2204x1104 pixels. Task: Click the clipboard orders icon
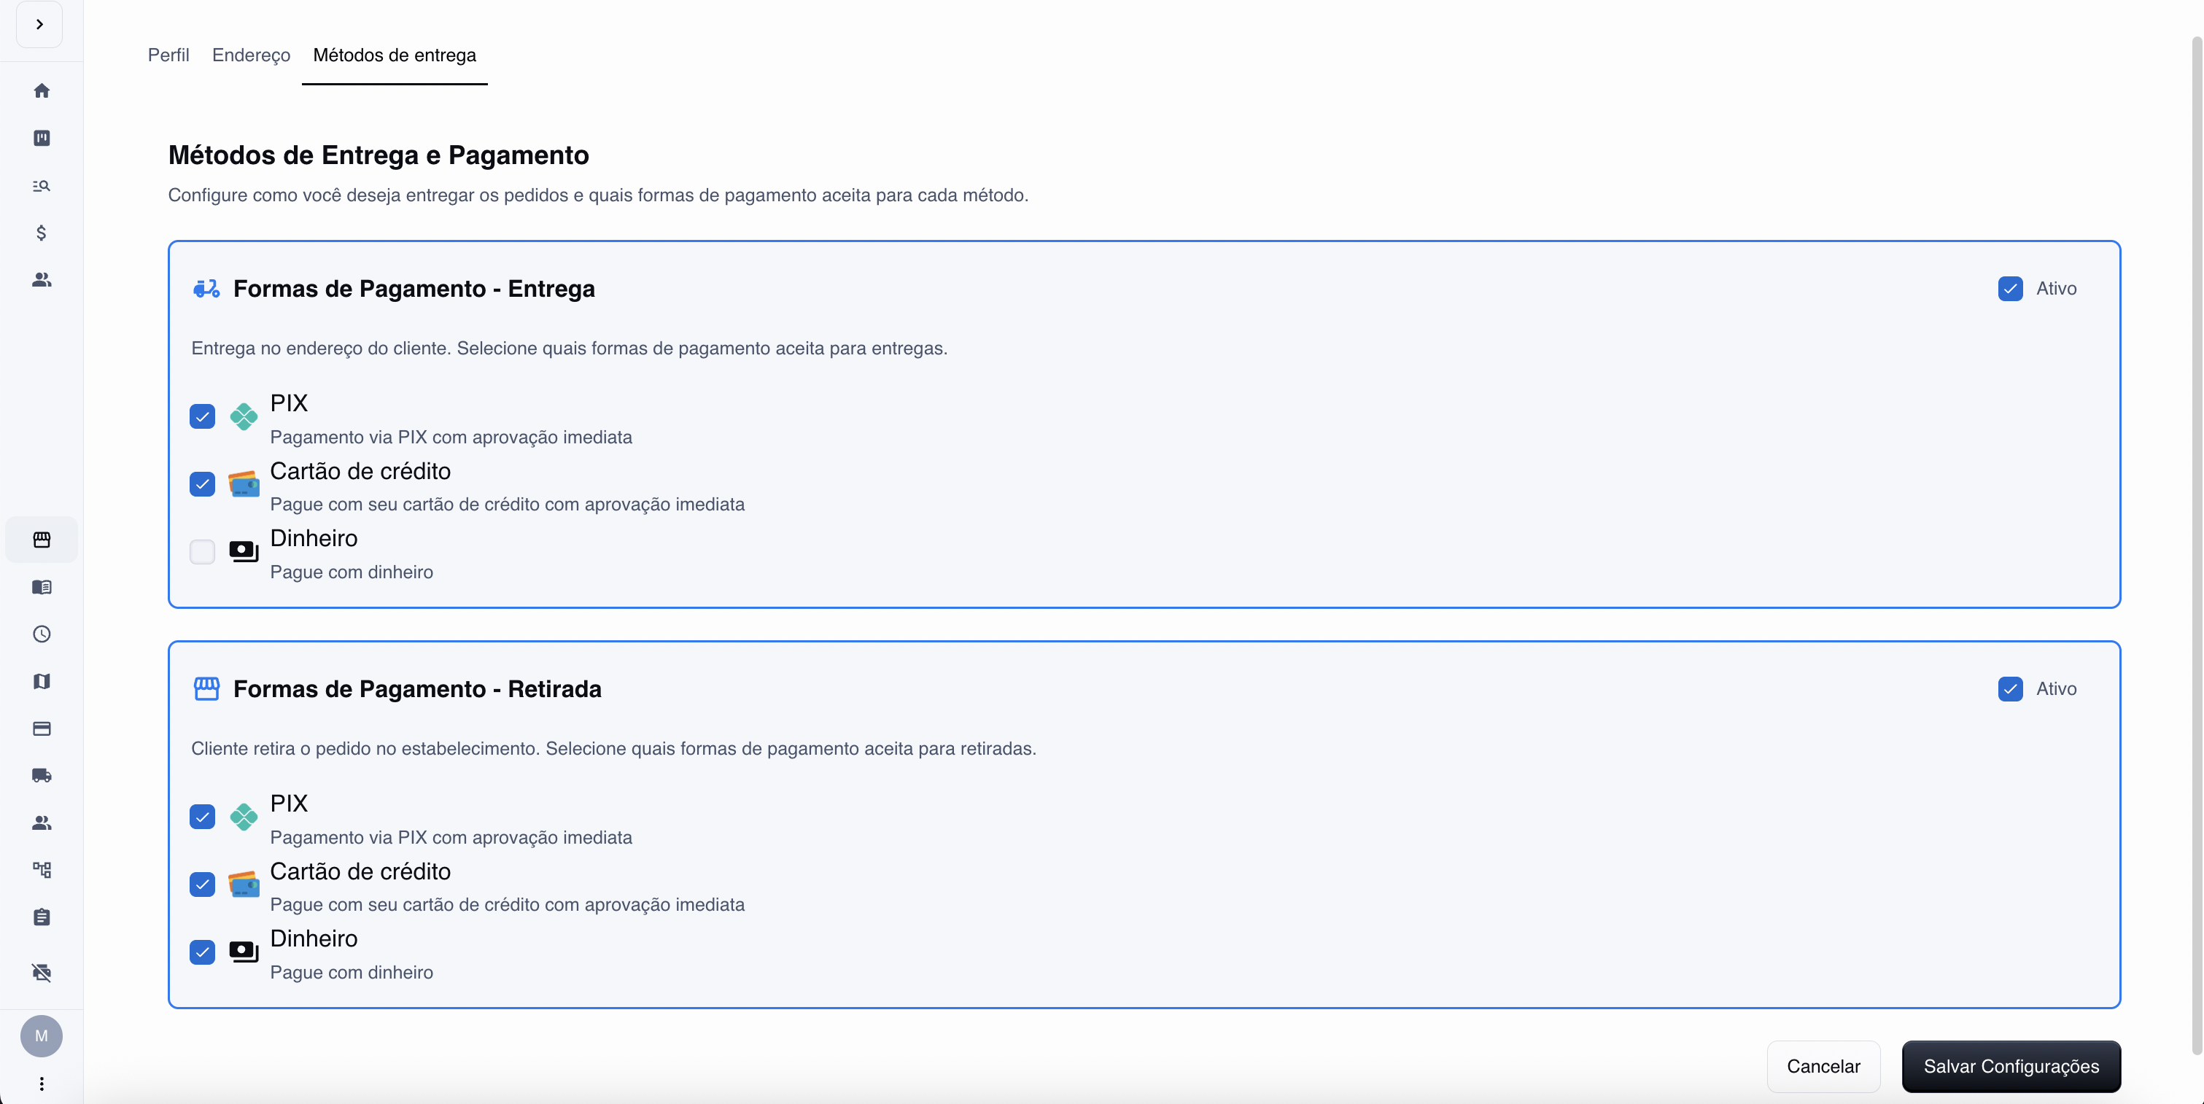click(x=41, y=917)
